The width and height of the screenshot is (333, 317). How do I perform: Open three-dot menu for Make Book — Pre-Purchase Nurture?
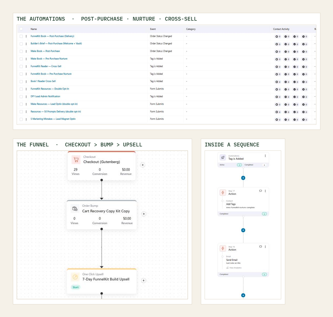pyautogui.click(x=26, y=59)
